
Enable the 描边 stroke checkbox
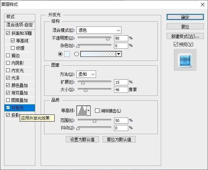coord(8,56)
